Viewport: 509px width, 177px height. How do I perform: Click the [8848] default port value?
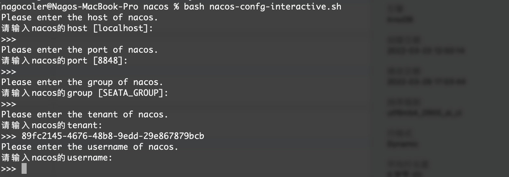pyautogui.click(x=110, y=61)
